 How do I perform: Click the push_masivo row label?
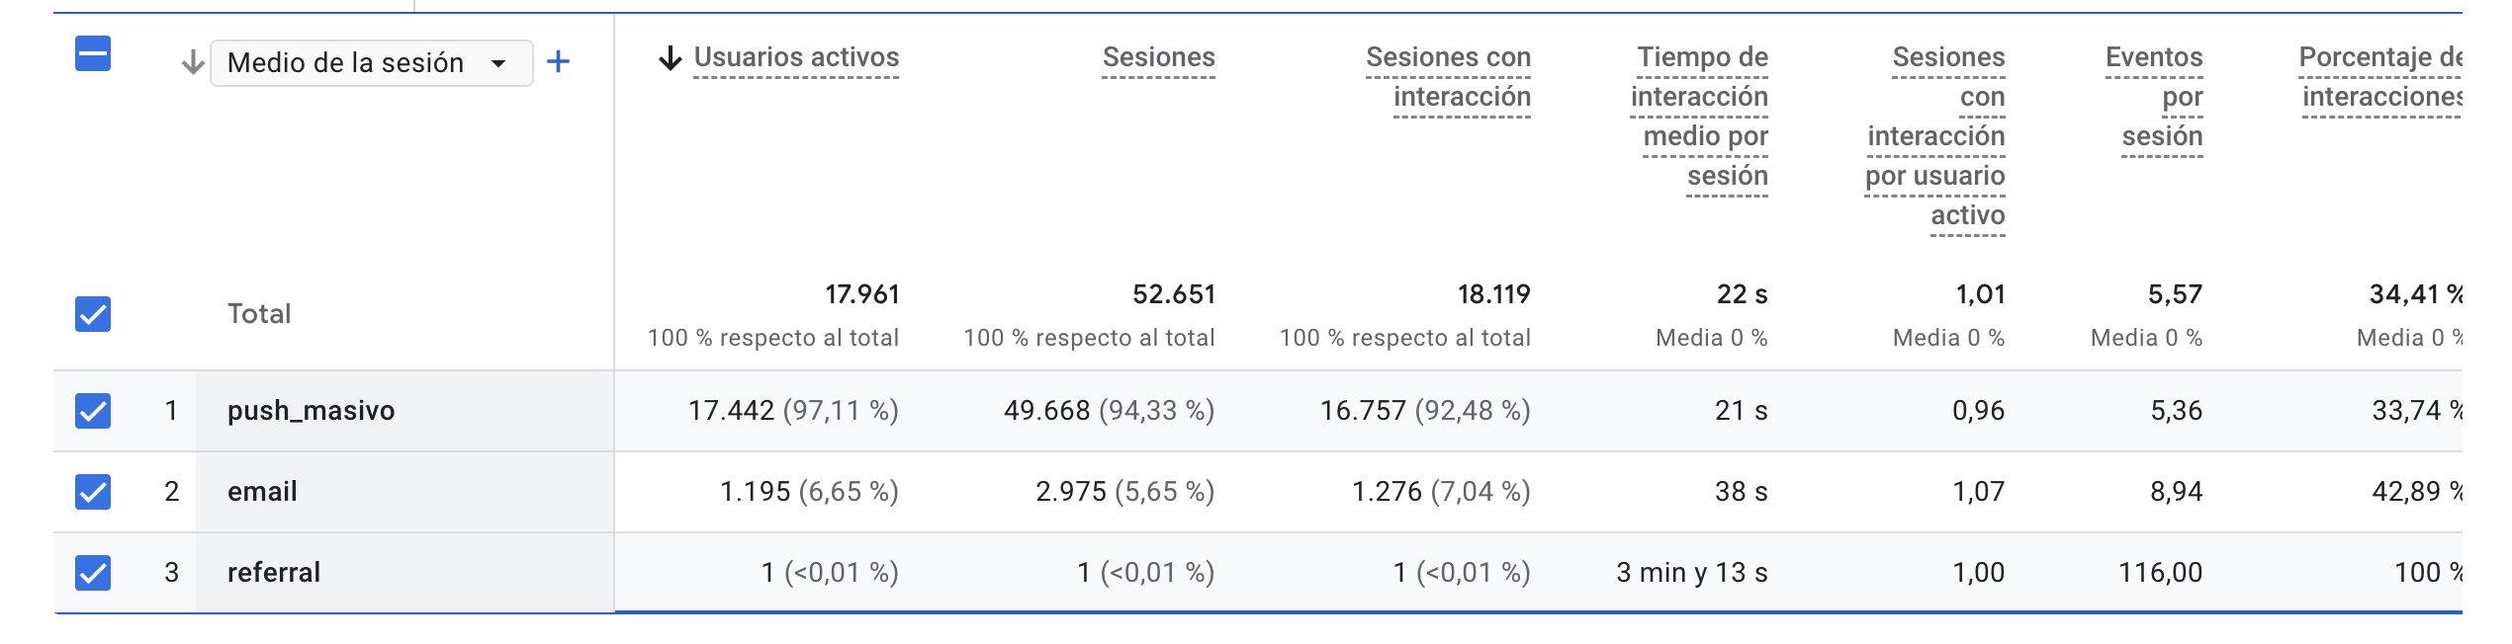tap(311, 411)
